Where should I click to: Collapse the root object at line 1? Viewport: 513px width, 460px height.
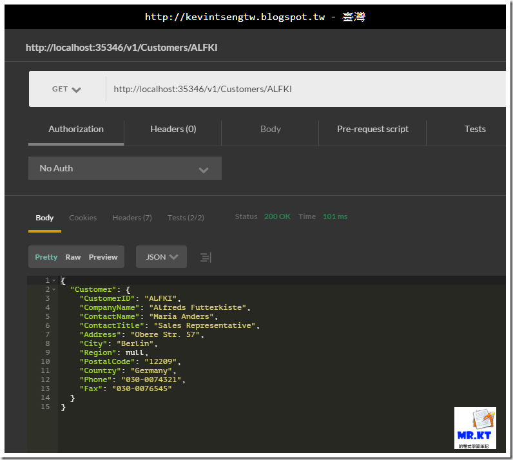(54, 280)
